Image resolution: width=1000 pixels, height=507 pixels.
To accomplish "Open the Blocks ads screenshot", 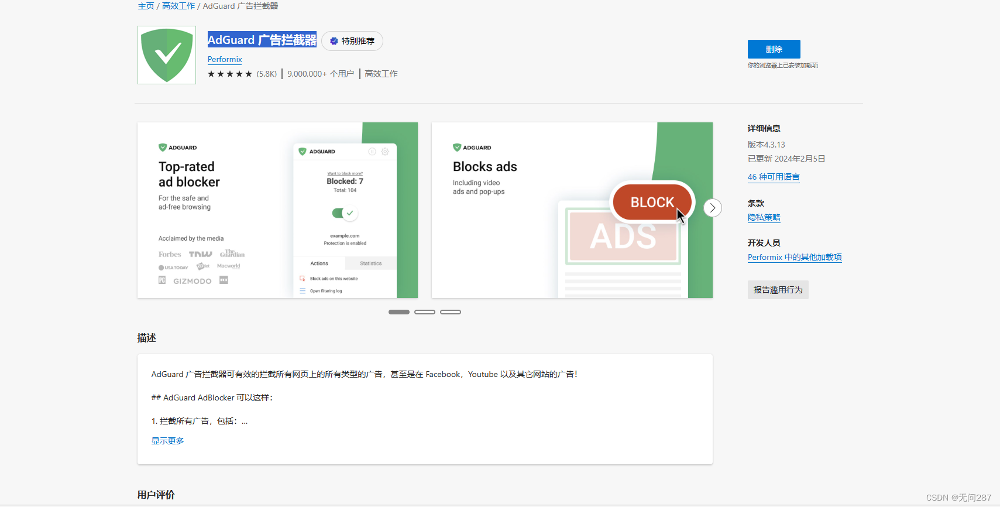I will click(x=572, y=210).
